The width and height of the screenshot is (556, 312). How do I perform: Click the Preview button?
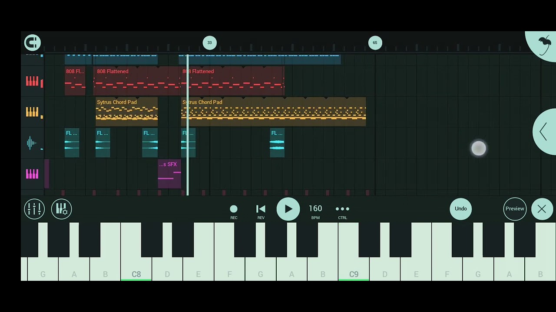[x=515, y=209]
